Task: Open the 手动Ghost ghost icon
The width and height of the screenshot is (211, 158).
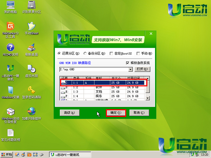Action: point(32,28)
